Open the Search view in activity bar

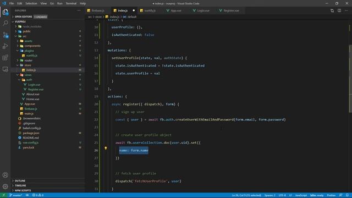coord(5,23)
